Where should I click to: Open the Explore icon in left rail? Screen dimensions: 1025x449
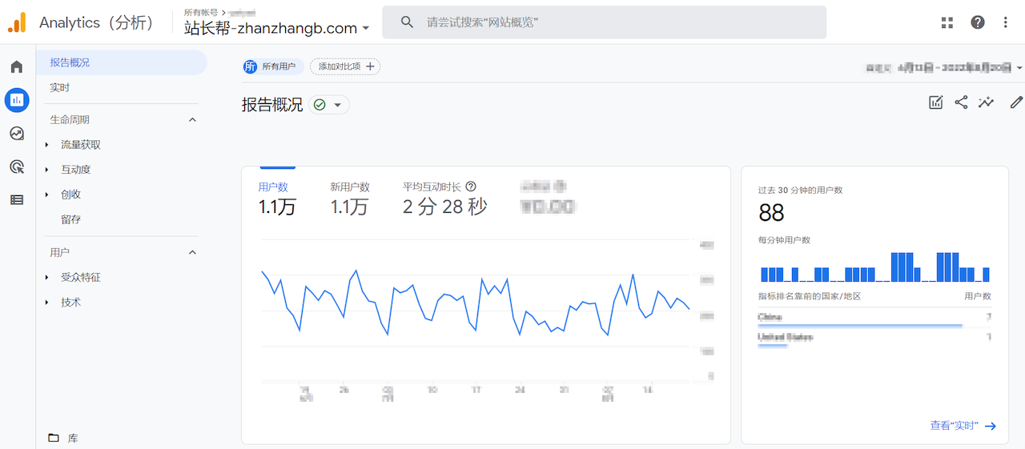coord(17,134)
